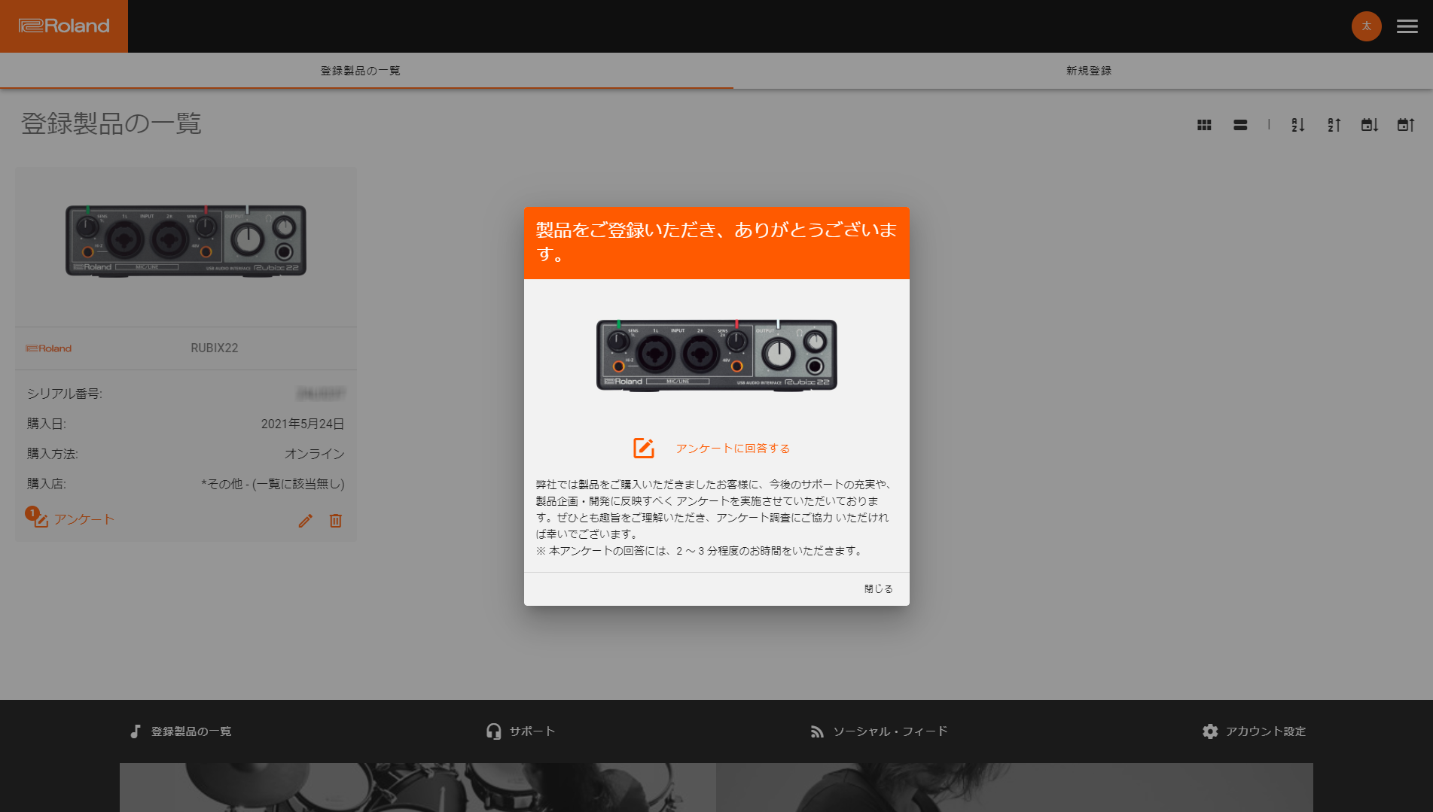Viewport: 1433px width, 812px height.
Task: Click drummer banner image at bottom
Action: pos(418,787)
